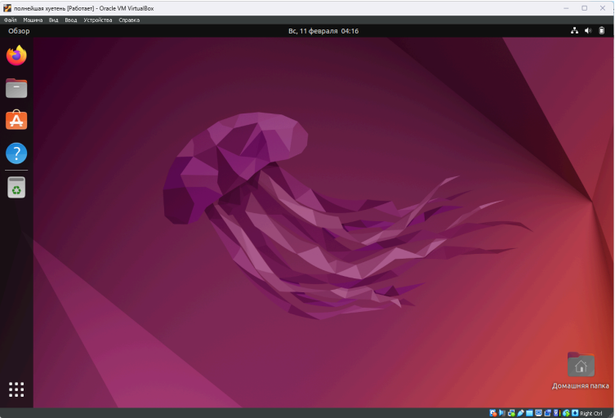Click VirtualBox keyboard capture status icon
615x418 pixels.
575,413
